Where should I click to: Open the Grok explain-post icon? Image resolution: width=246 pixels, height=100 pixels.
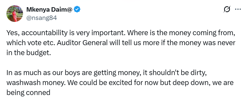pos(227,9)
